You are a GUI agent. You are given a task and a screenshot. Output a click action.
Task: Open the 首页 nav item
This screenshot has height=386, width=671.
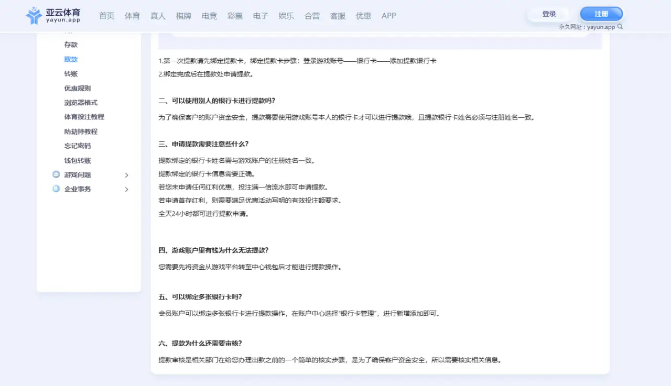tap(107, 16)
